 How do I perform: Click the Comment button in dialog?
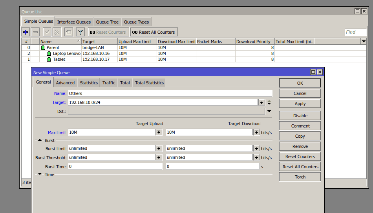tap(300, 126)
